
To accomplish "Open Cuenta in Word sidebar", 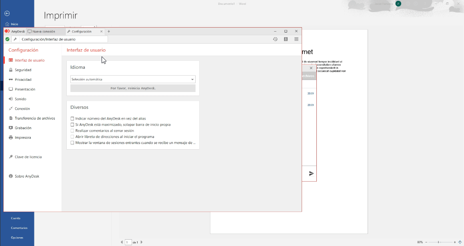I will point(16,218).
